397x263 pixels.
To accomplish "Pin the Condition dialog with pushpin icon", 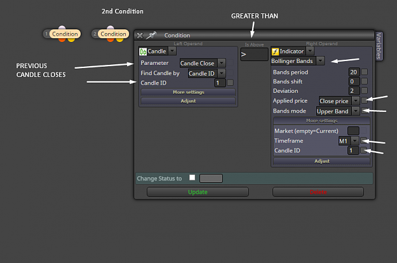I will pos(151,35).
